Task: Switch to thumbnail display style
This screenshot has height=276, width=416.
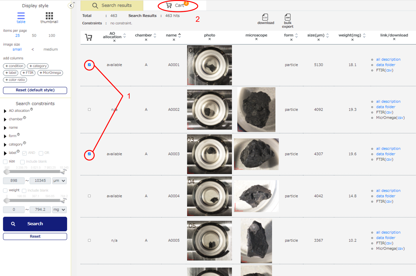Action: tap(49, 18)
